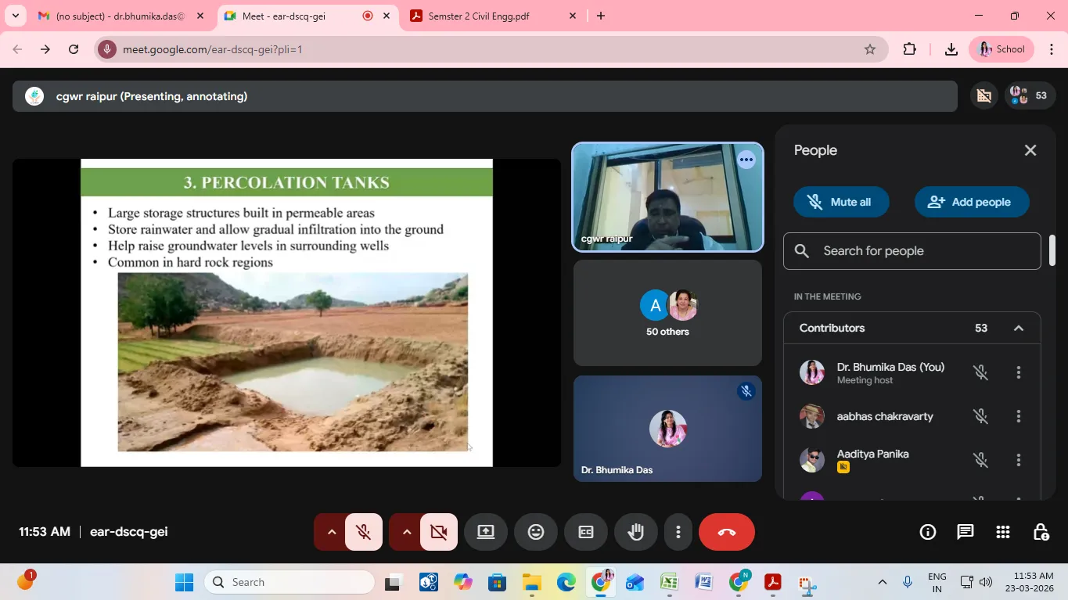
Task: Expand video settings arrow beside camera
Action: pos(407,532)
